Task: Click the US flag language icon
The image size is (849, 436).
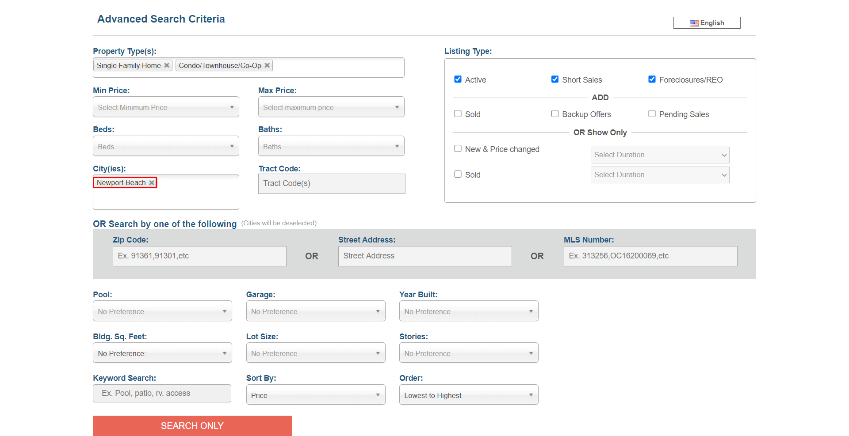Action: [x=694, y=23]
